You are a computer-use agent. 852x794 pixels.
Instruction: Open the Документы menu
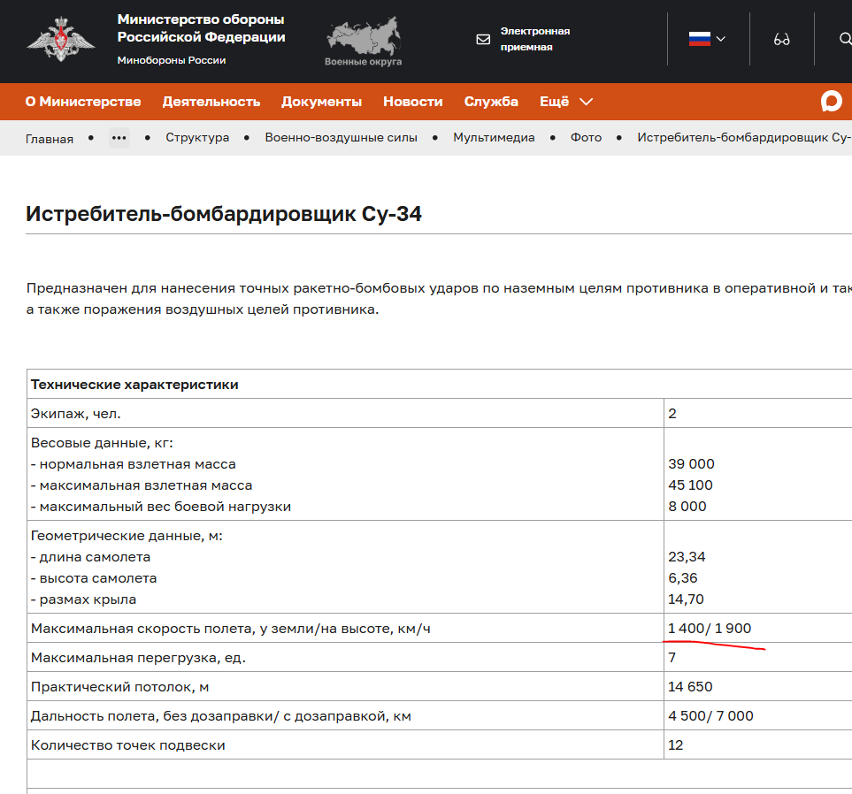click(322, 102)
